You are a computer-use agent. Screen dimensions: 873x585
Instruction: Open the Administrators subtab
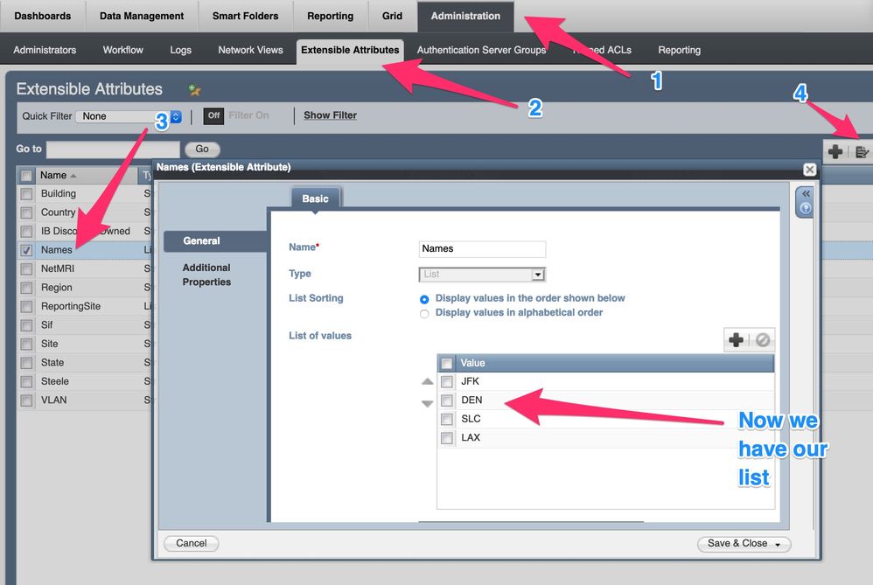pyautogui.click(x=45, y=50)
